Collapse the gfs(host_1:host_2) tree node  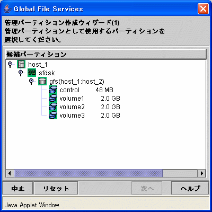click(x=31, y=81)
